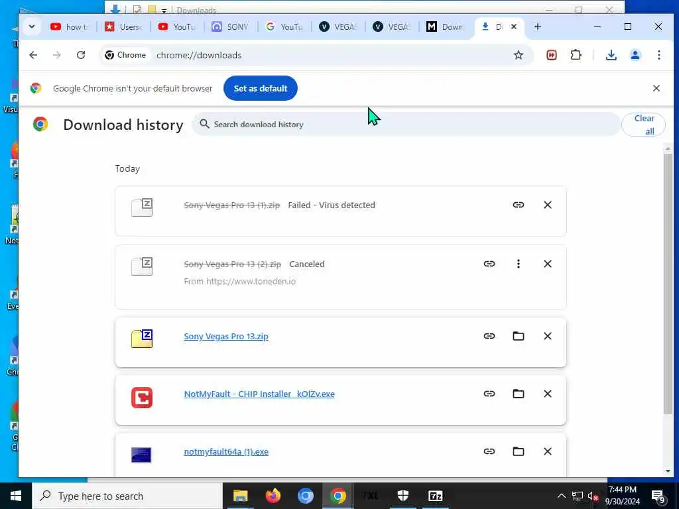Bookmark this page with the star icon
This screenshot has width=679, height=509.
[519, 55]
